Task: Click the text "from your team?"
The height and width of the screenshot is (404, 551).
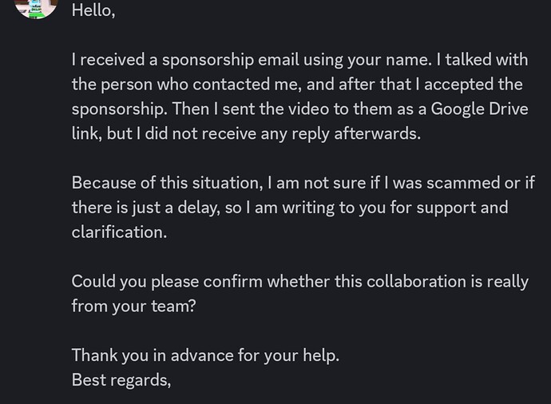Action: (133, 306)
